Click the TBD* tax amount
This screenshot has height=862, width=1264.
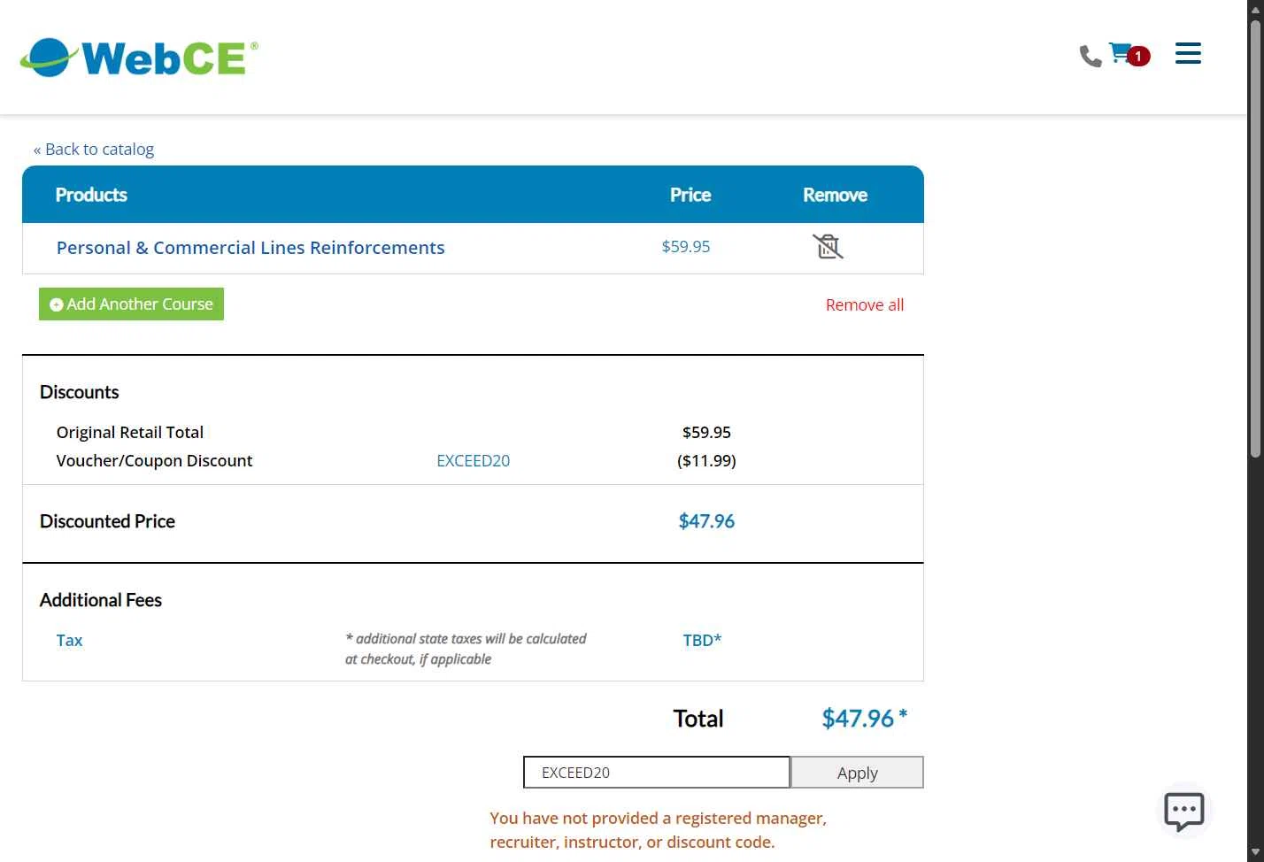pos(702,640)
